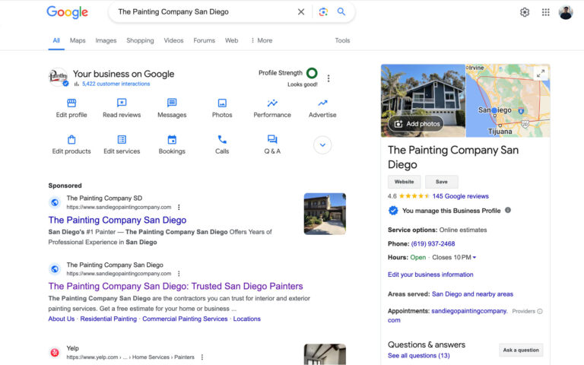Clear the search box with X icon
Screen dimensions: 584x365
(x=301, y=12)
